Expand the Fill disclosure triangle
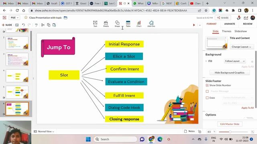The width and height of the screenshot is (257, 144). [206, 61]
